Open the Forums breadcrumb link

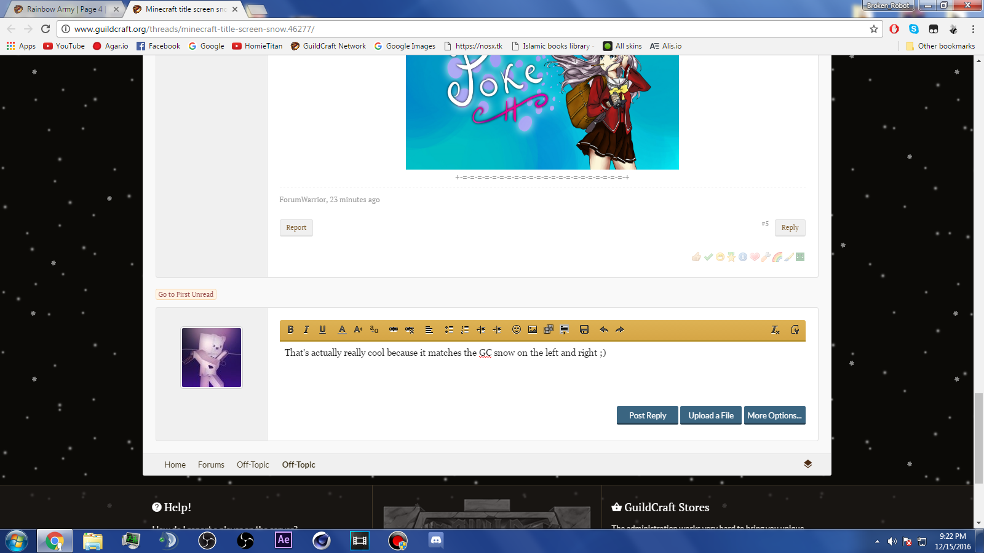[211, 465]
